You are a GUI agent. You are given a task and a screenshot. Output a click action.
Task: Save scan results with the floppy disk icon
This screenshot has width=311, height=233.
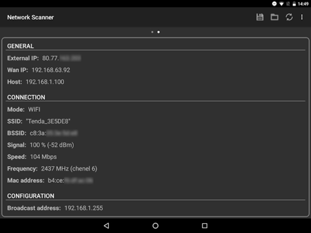pos(260,17)
